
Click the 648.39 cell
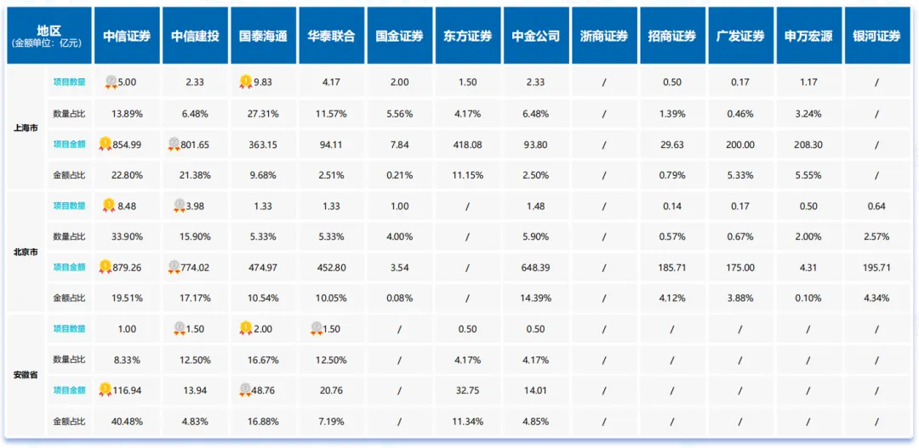click(x=536, y=268)
